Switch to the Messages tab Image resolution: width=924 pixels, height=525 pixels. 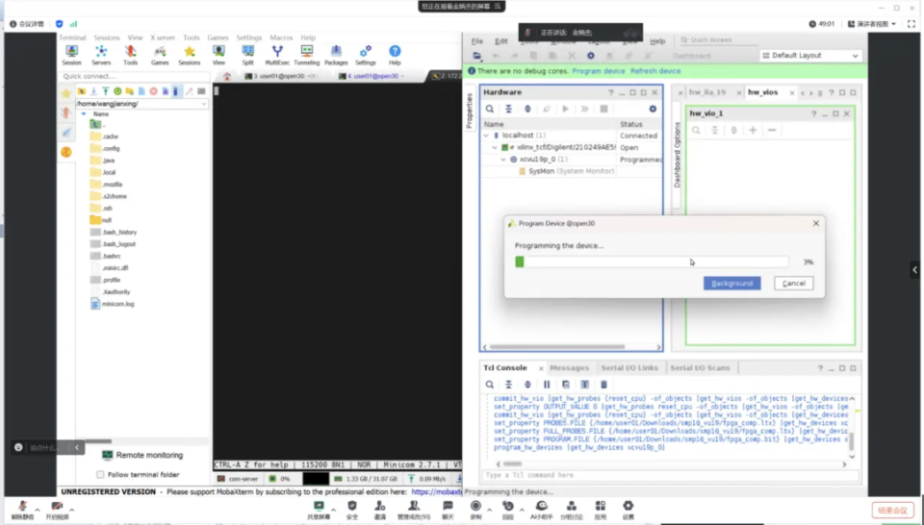(569, 368)
